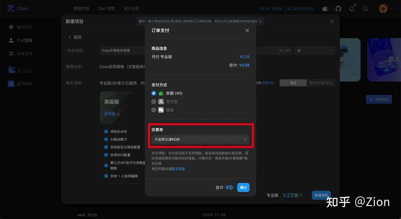This screenshot has height=219, width=401.
Task: Click the check icon beside 支持自定义域名配置
Action: click(106, 147)
